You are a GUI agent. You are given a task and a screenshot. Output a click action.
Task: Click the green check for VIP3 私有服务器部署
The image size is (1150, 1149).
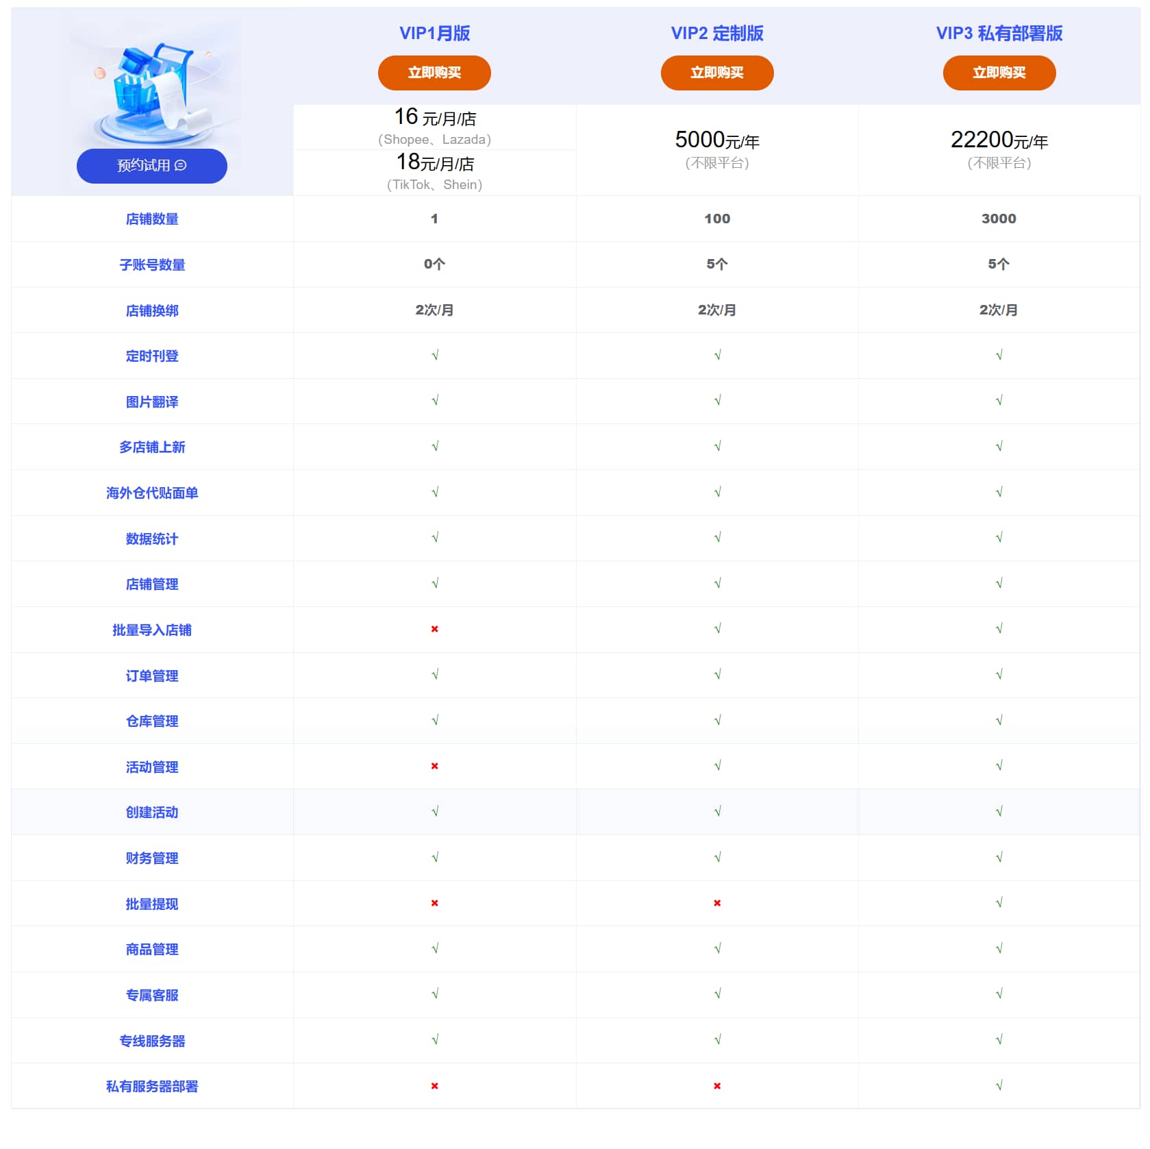[999, 1086]
